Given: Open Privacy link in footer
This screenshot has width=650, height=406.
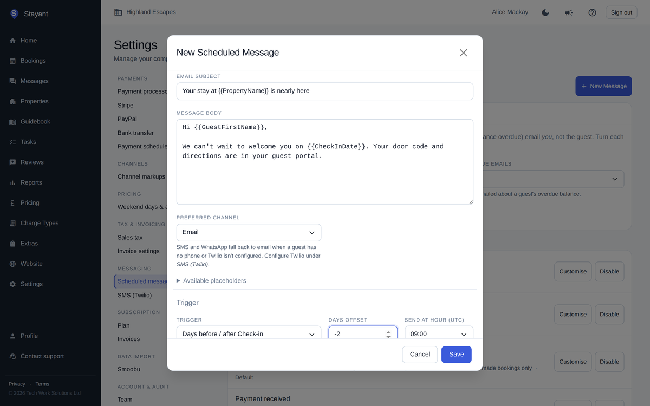Looking at the screenshot, I should click(17, 384).
